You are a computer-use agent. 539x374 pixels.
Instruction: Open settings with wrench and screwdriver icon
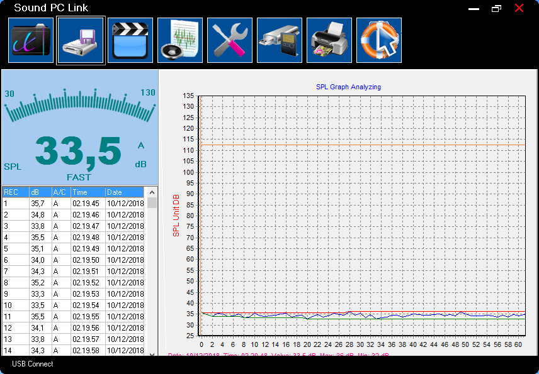(x=230, y=40)
